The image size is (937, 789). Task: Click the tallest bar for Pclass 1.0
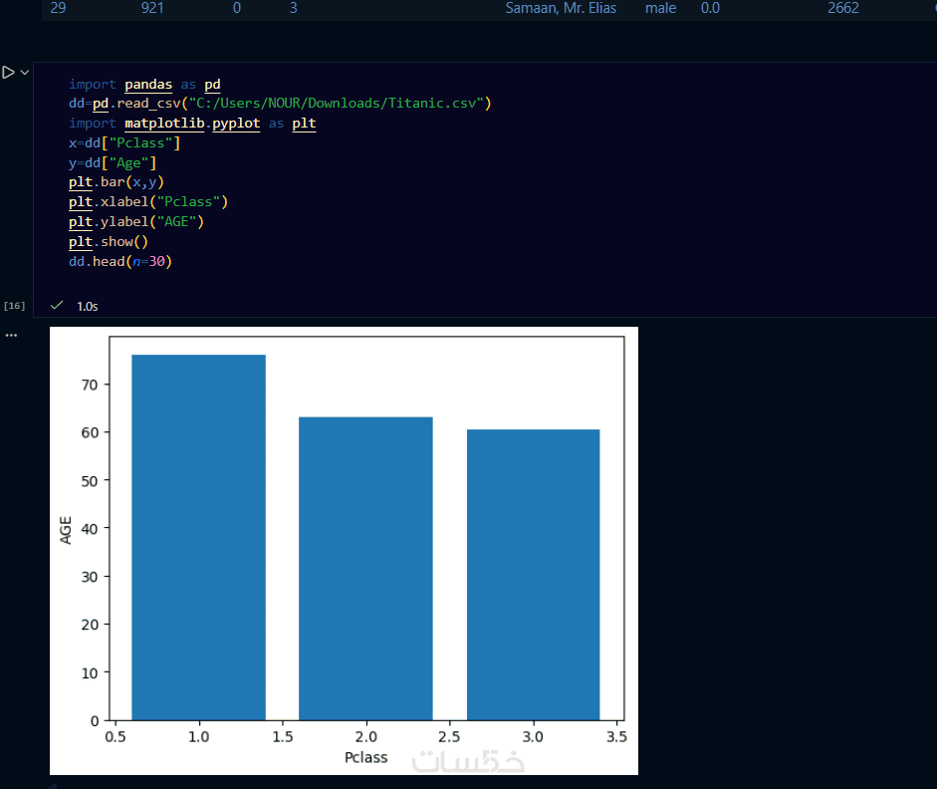coord(198,537)
